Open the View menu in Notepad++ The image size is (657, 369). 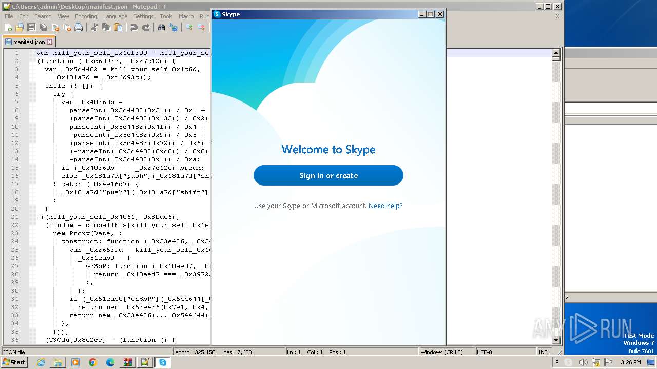click(63, 16)
